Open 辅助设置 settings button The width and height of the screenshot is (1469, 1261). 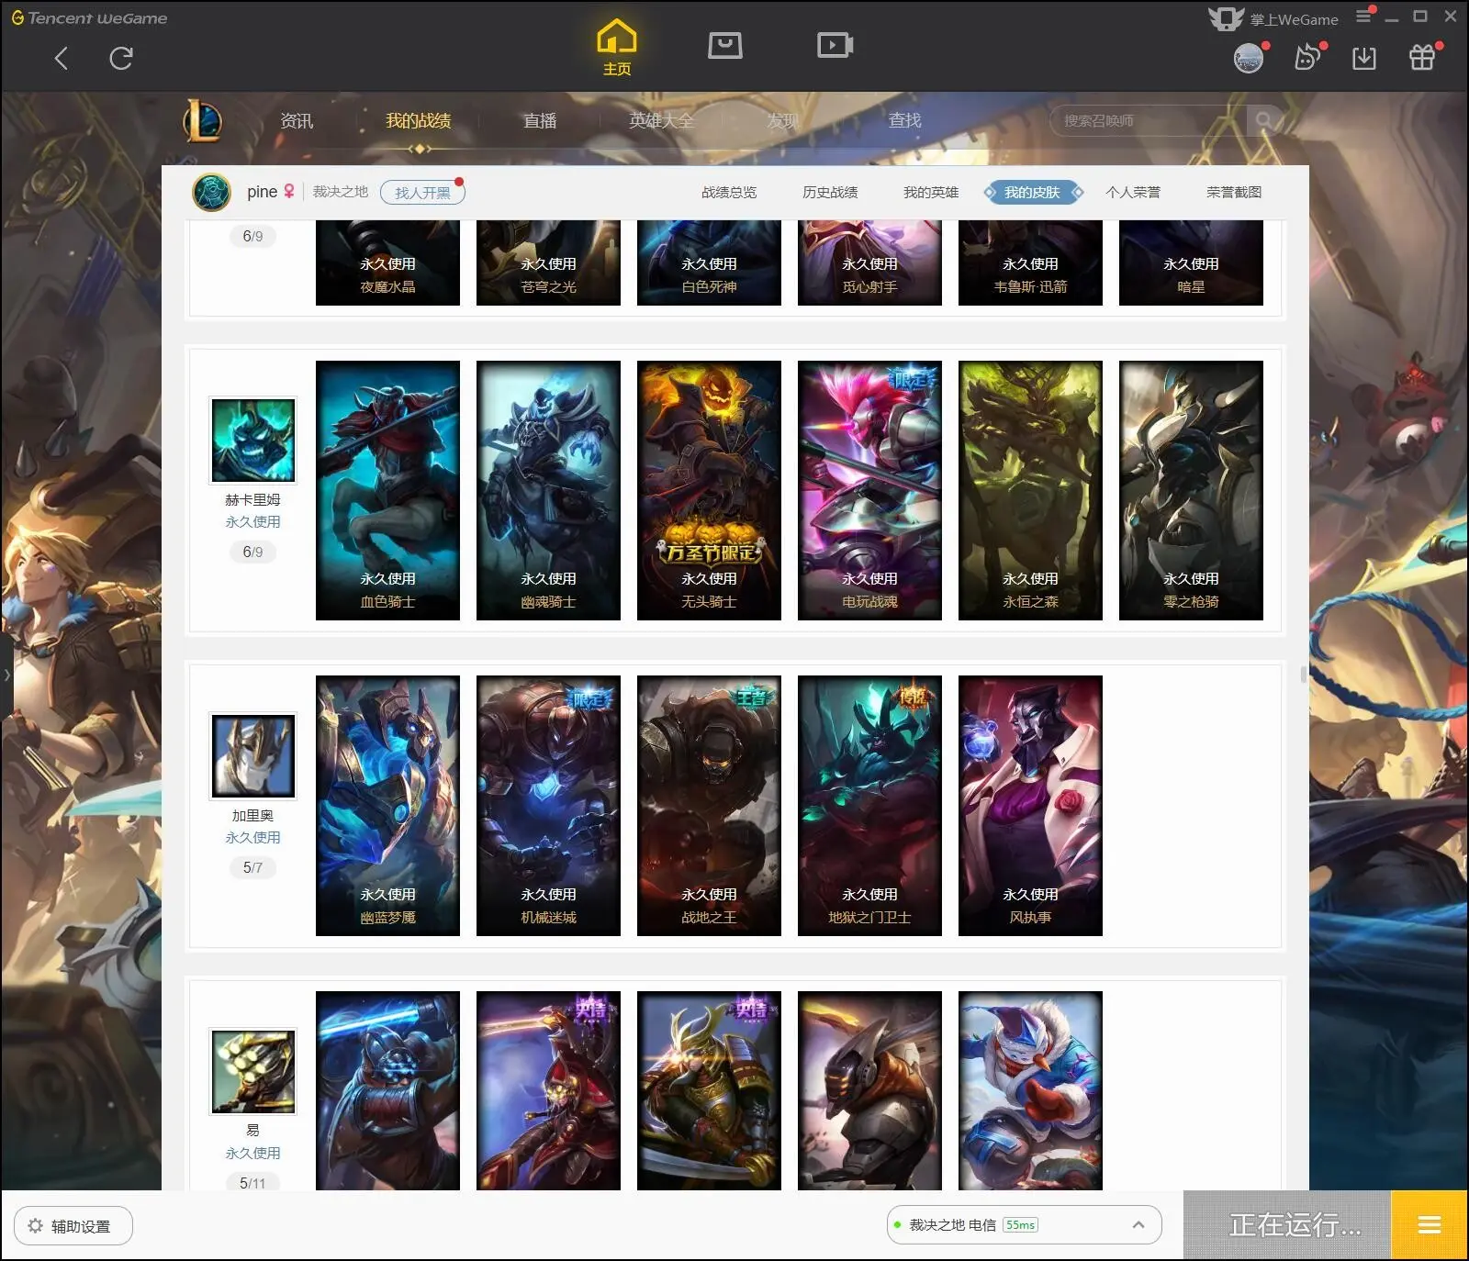coord(73,1226)
